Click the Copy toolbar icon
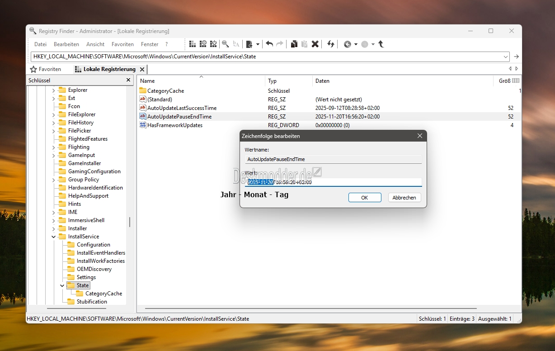Screen dimensions: 555x351 pyautogui.click(x=294, y=44)
